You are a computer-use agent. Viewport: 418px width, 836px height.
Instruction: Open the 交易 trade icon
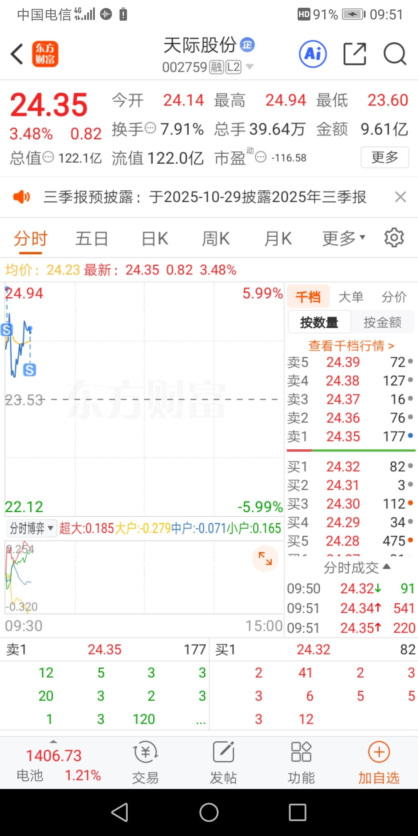pyautogui.click(x=146, y=763)
